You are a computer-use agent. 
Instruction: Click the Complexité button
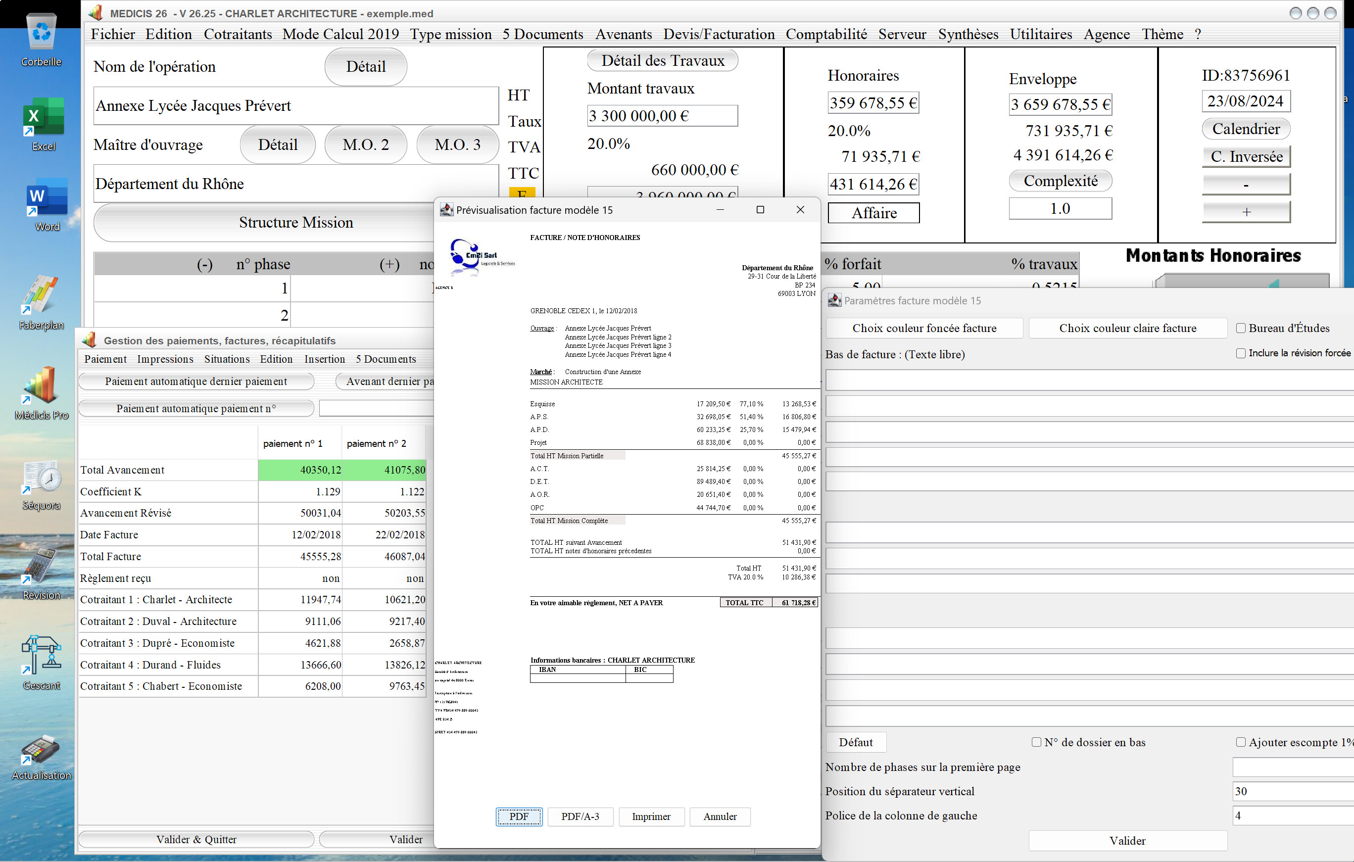(1061, 181)
